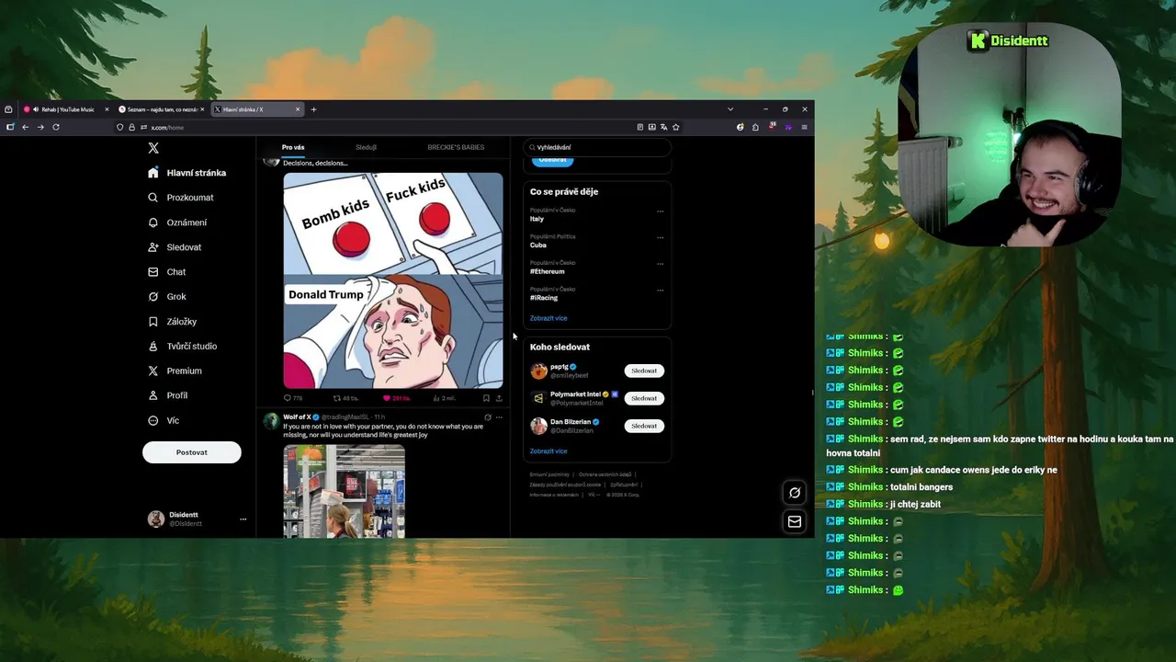Open Oznámení notifications
This screenshot has height=662, width=1176.
coord(177,223)
